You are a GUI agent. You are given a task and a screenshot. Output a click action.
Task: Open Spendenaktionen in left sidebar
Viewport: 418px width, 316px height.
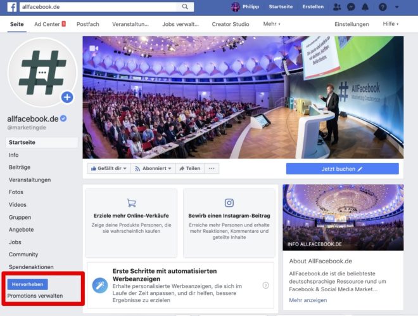coord(31,267)
